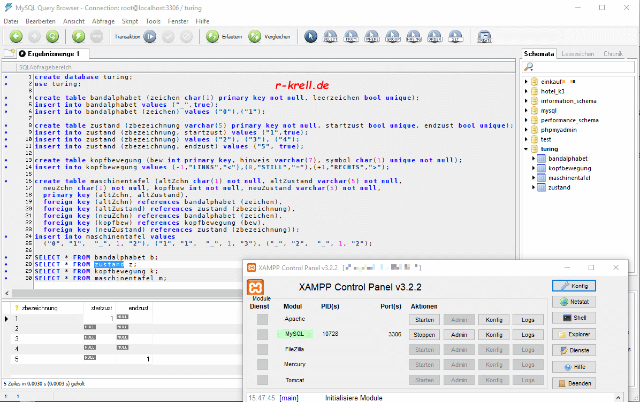Click the SELECT query builder icon
The width and height of the screenshot is (640, 402).
pyautogui.click(x=330, y=36)
